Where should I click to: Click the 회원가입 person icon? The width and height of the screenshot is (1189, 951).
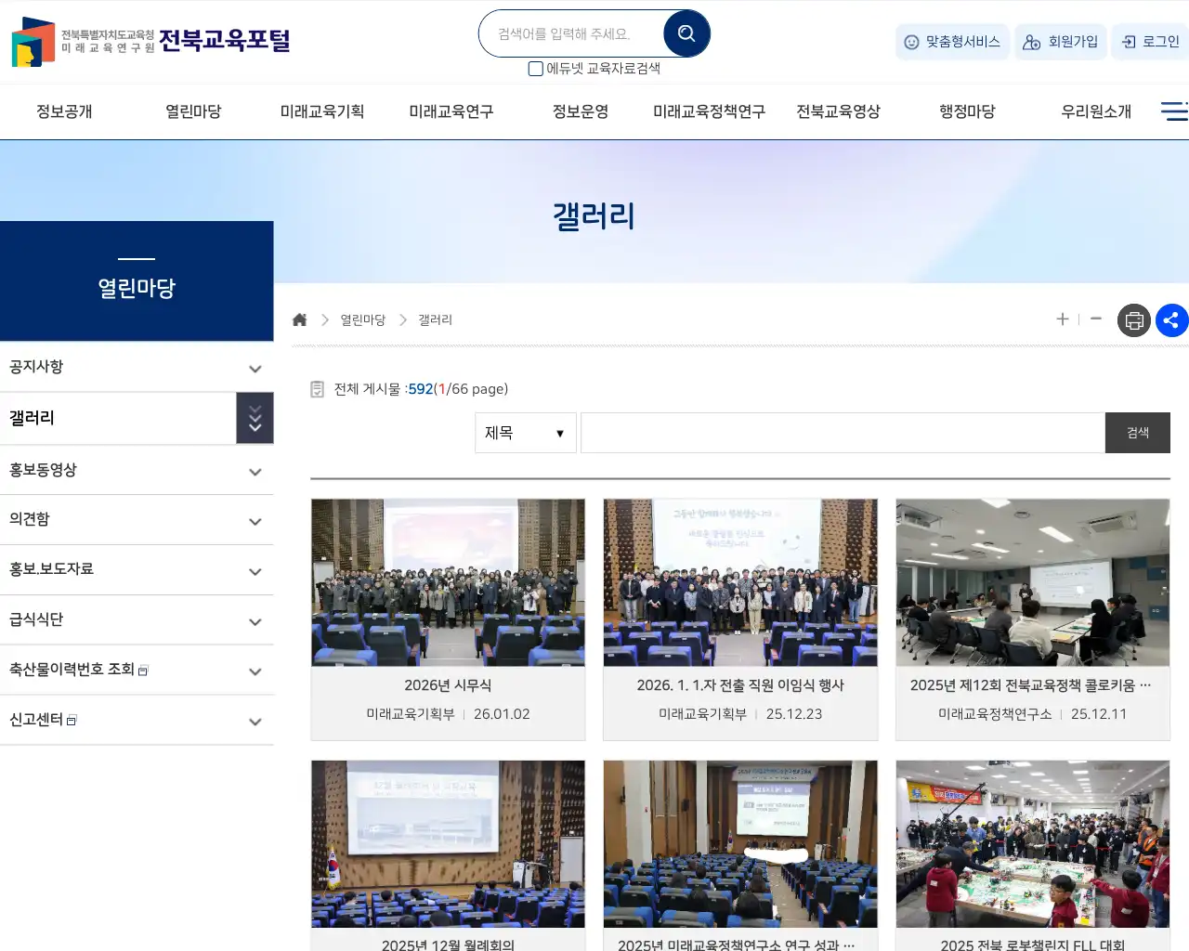point(1031,42)
